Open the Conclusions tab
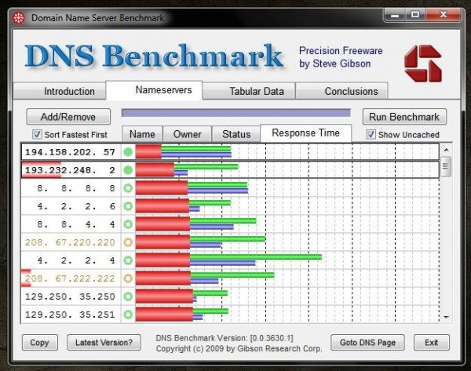Viewport: 471px width, 371px height. 341,91
